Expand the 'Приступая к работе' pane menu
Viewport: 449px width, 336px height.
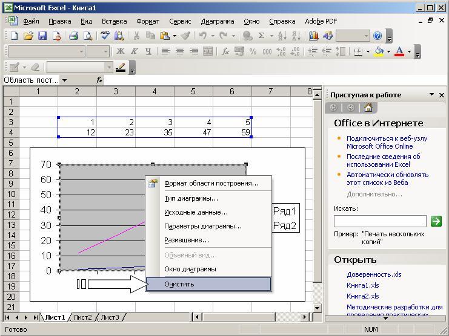coord(431,95)
